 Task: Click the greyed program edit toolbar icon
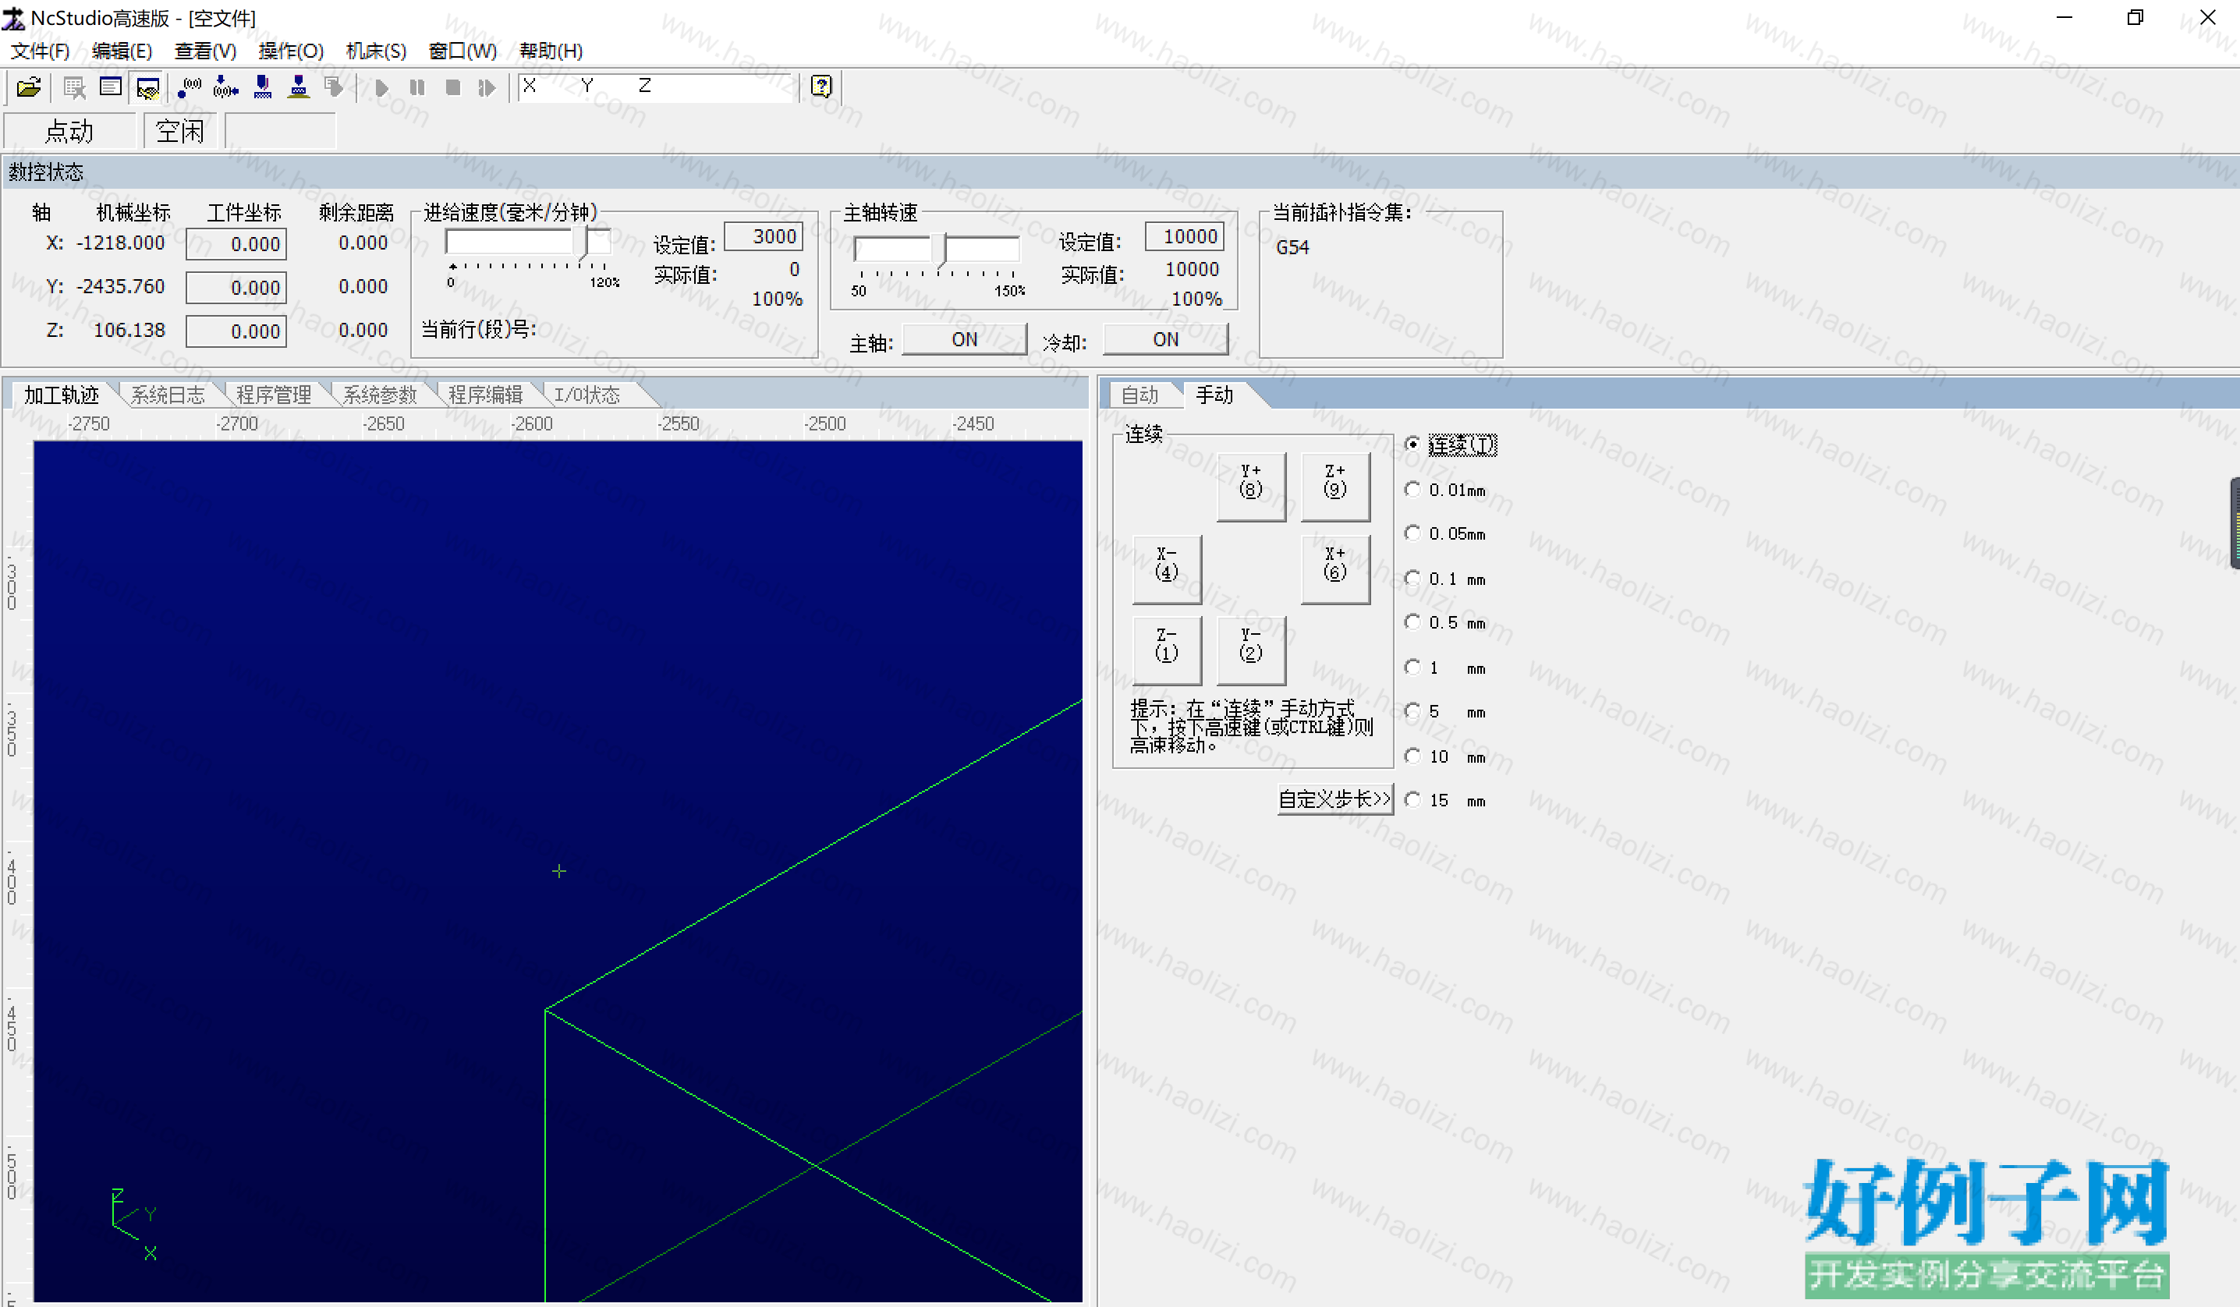(x=74, y=87)
